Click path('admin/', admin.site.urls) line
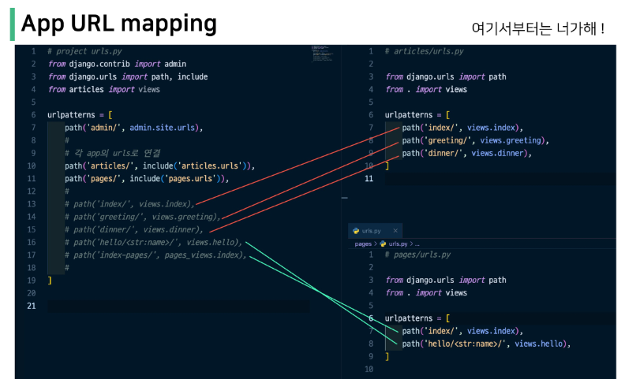Viewport: 629px width, 379px height. point(134,128)
